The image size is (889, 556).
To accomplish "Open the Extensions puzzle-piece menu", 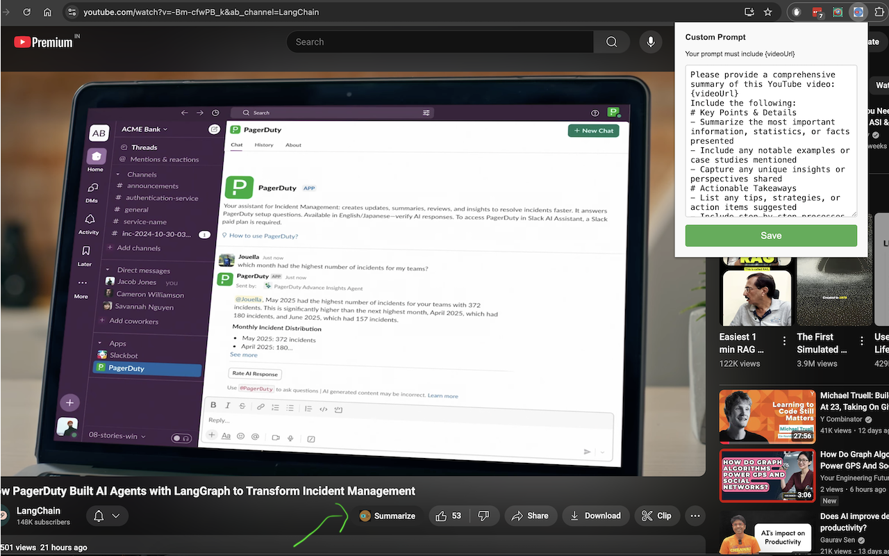I will [879, 12].
